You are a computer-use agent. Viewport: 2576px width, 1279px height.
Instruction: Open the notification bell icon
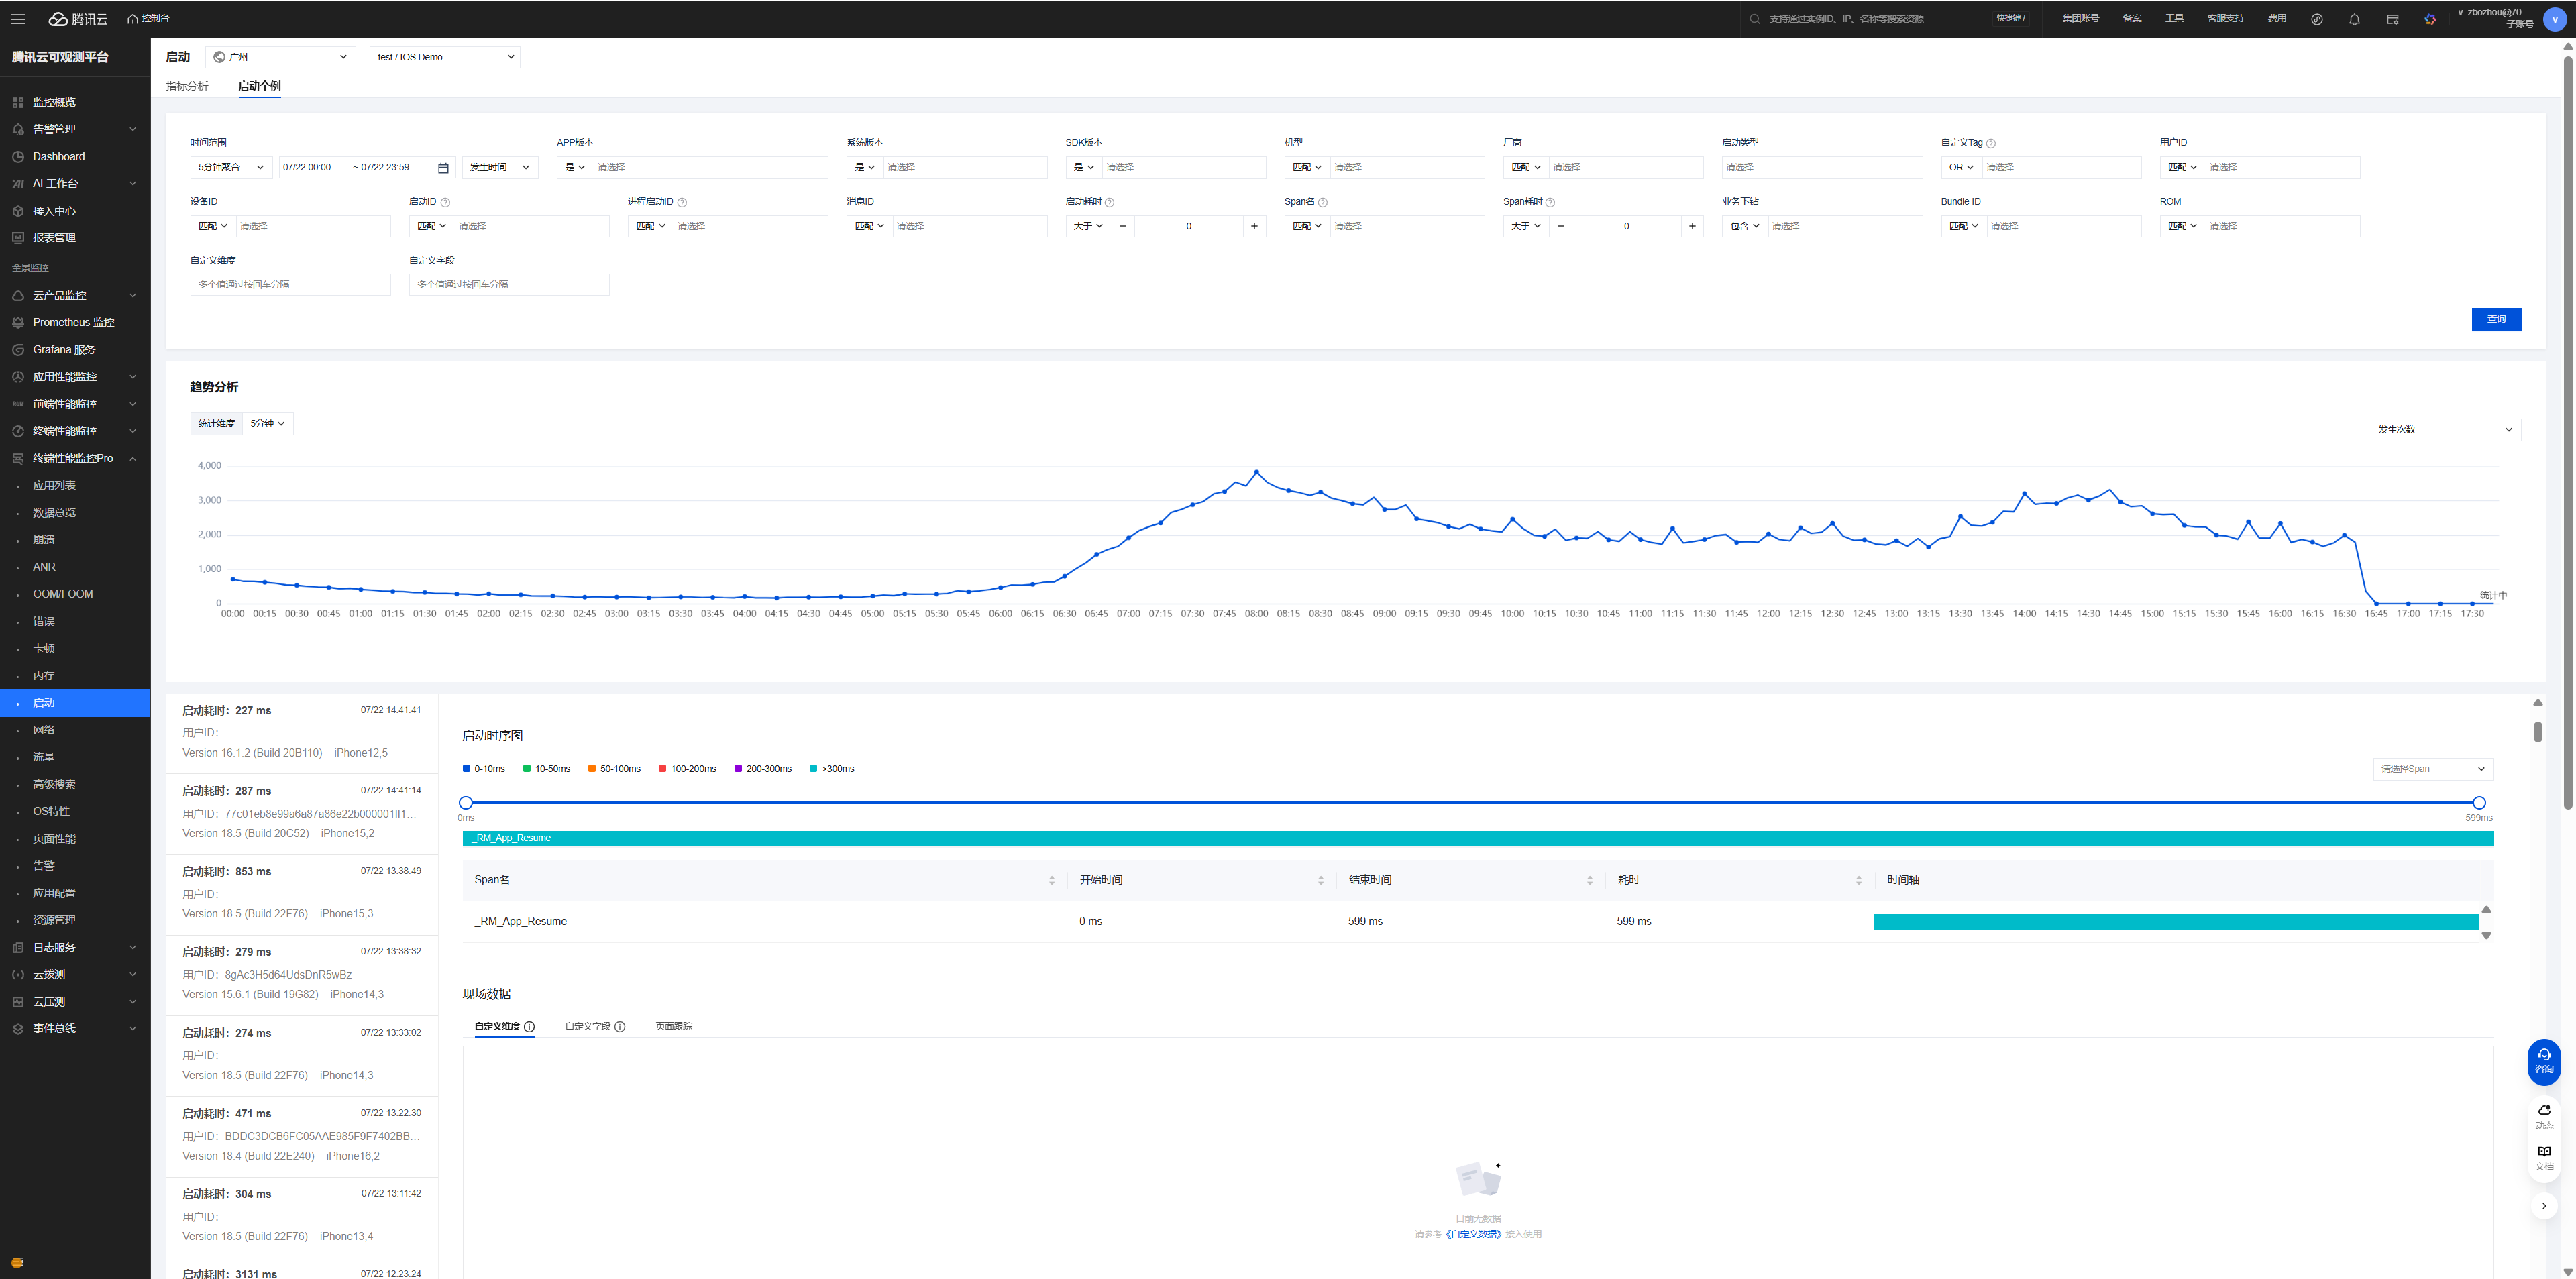2354,19
